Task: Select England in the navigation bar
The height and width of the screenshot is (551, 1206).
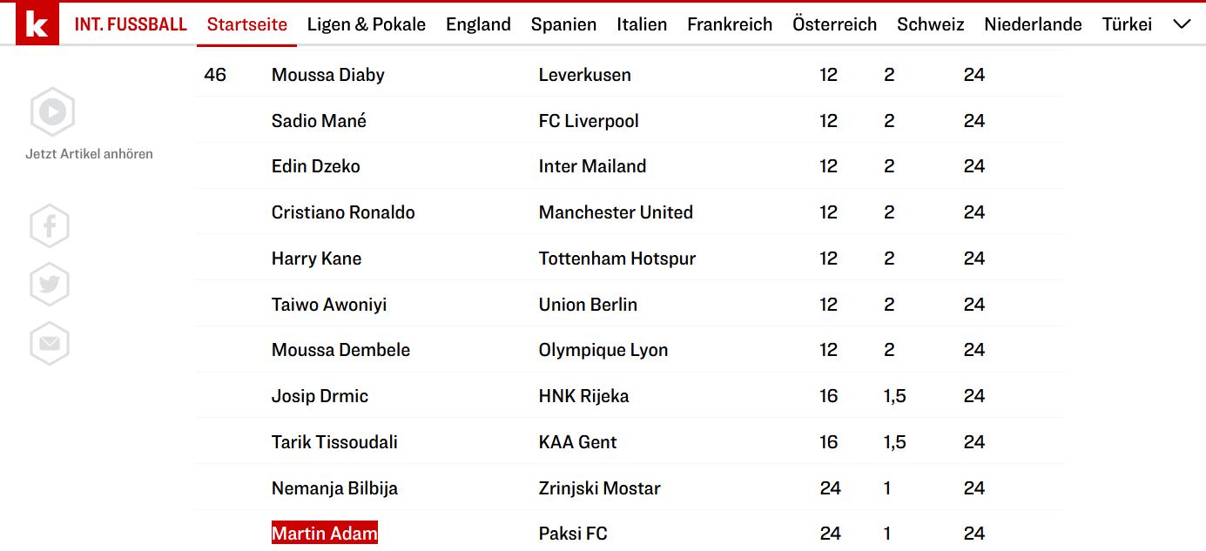Action: pyautogui.click(x=478, y=24)
